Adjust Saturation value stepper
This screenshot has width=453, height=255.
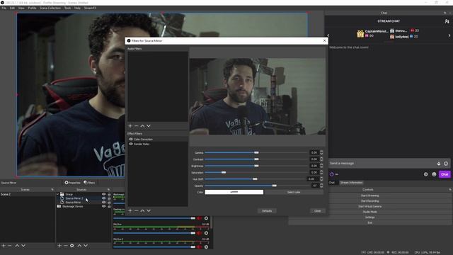[x=321, y=172]
